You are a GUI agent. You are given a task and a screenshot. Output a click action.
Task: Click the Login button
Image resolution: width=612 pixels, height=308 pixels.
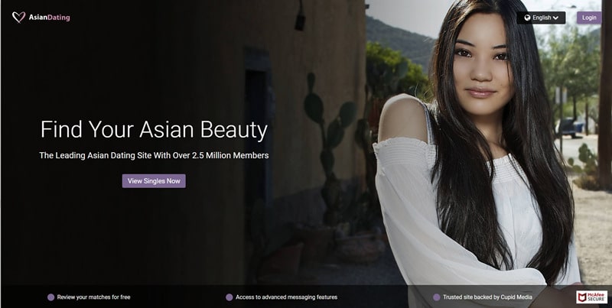589,18
